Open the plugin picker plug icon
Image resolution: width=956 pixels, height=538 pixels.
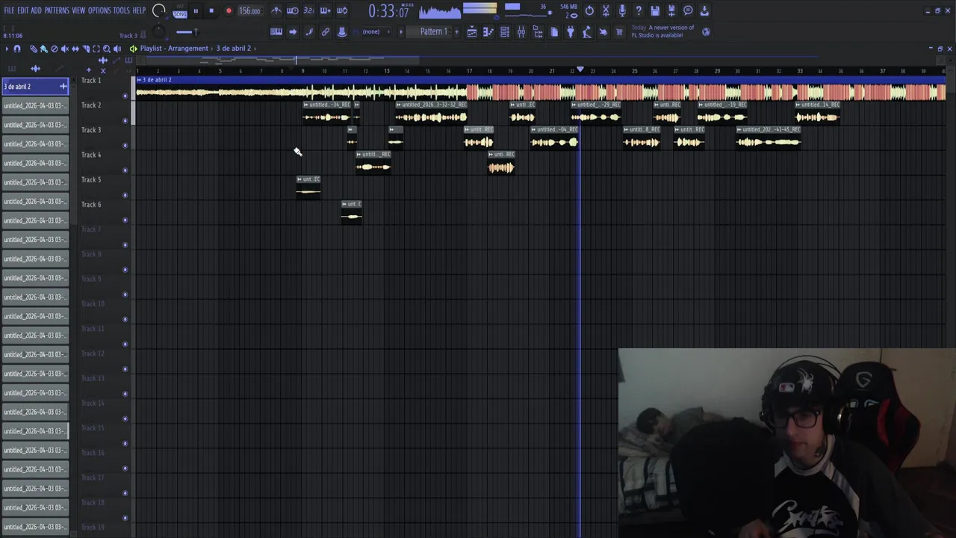[x=571, y=32]
